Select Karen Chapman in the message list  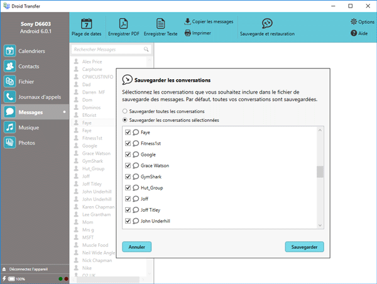(99, 207)
